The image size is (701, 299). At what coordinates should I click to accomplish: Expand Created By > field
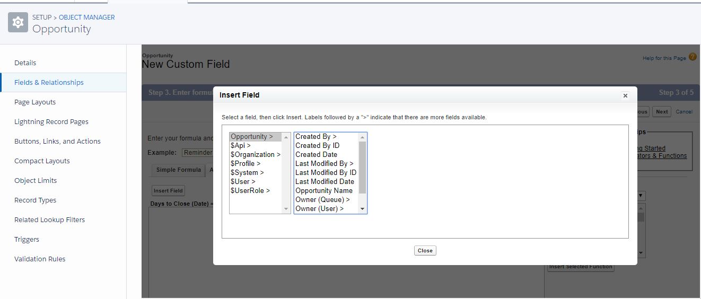(327, 136)
